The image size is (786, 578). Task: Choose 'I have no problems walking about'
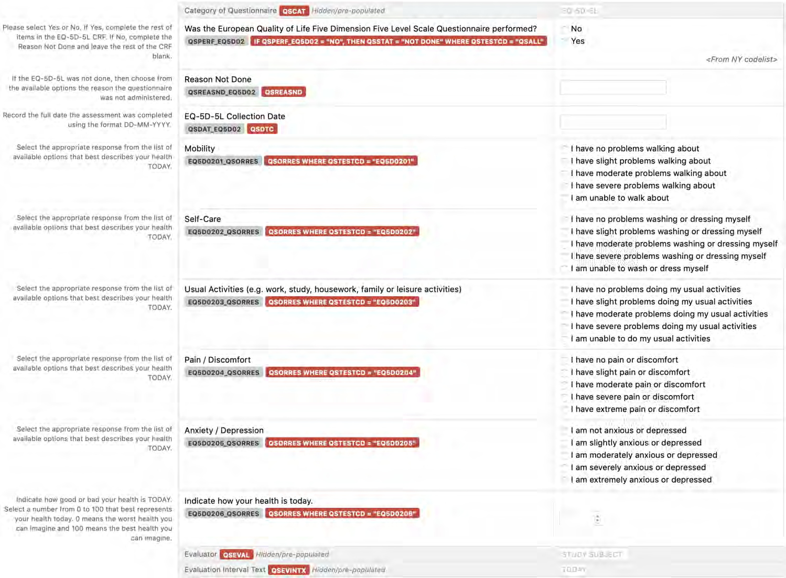565,149
